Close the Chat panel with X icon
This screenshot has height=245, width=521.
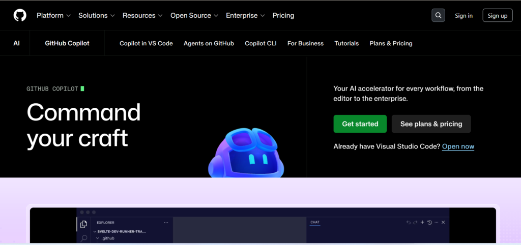(443, 222)
